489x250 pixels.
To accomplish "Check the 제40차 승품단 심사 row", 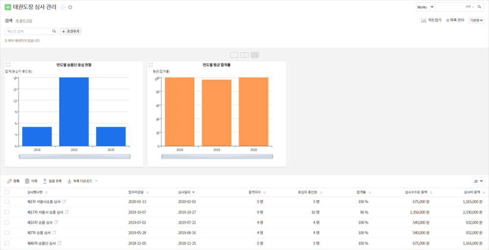I will [x=7, y=243].
